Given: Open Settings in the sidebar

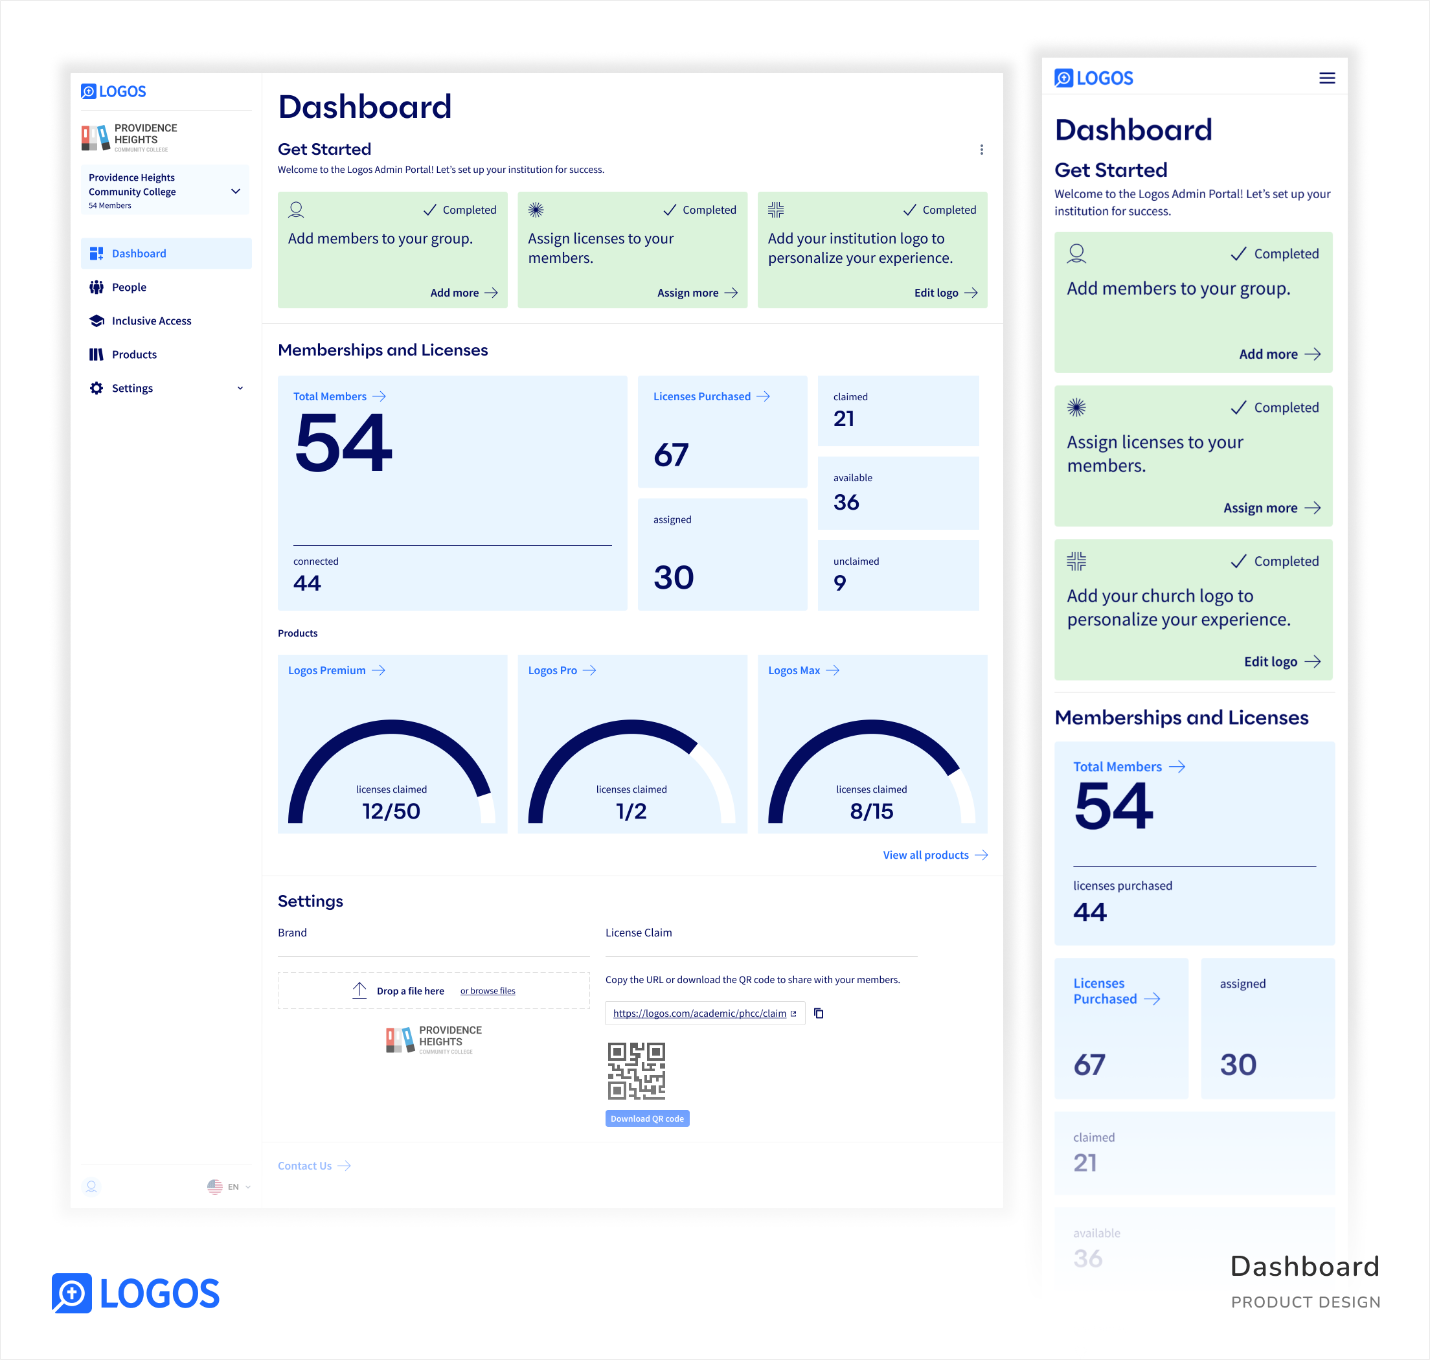Looking at the screenshot, I should point(166,388).
